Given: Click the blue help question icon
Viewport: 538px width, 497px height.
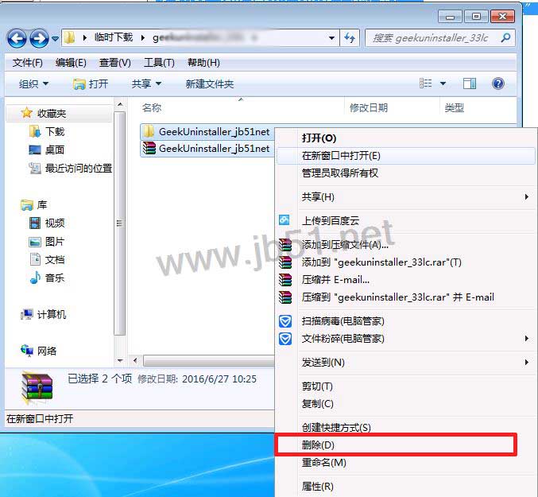Looking at the screenshot, I should 497,83.
